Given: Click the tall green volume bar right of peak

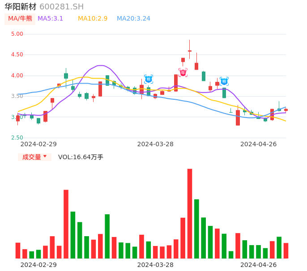Looking at the screenshot, I should pos(196,229).
